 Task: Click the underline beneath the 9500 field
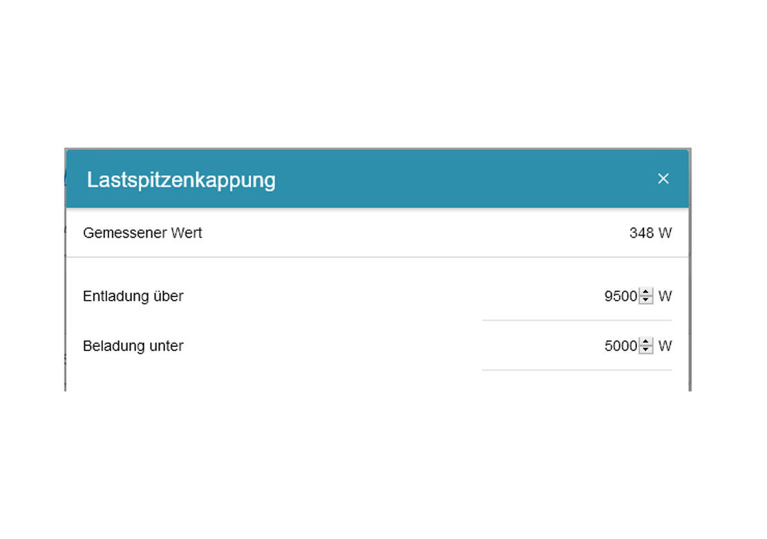(x=576, y=320)
